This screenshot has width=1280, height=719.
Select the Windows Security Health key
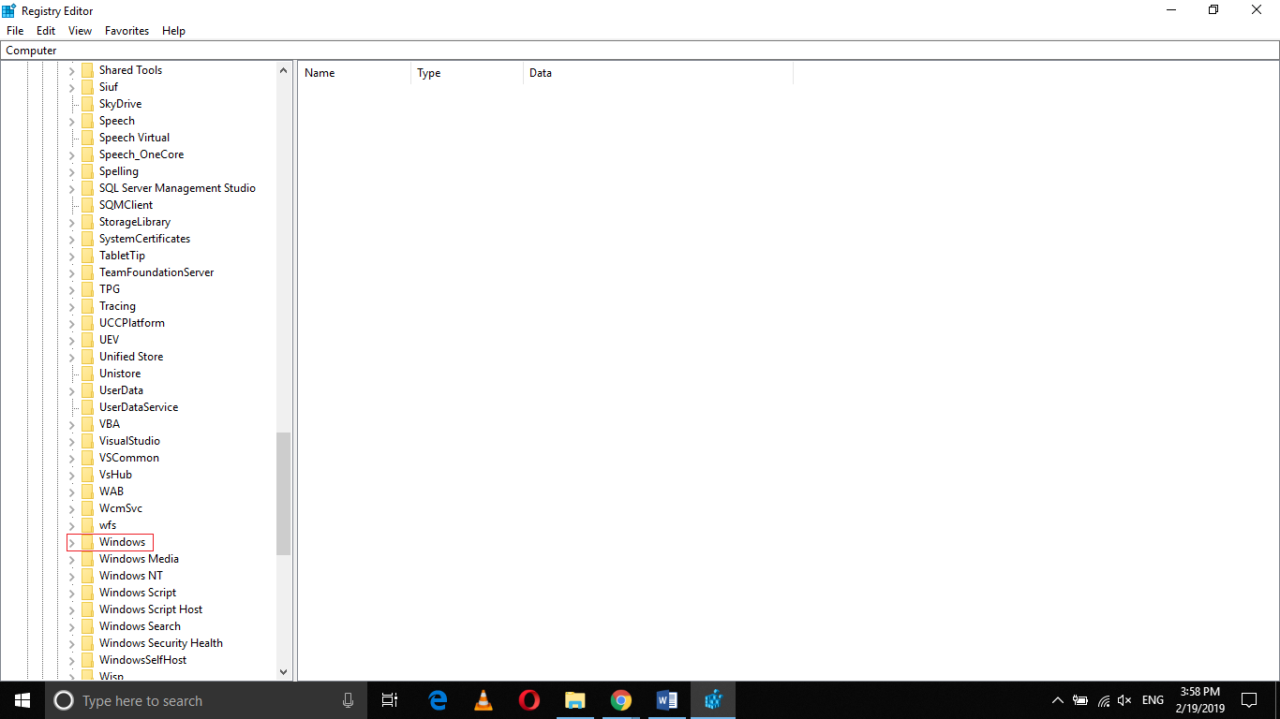point(161,643)
